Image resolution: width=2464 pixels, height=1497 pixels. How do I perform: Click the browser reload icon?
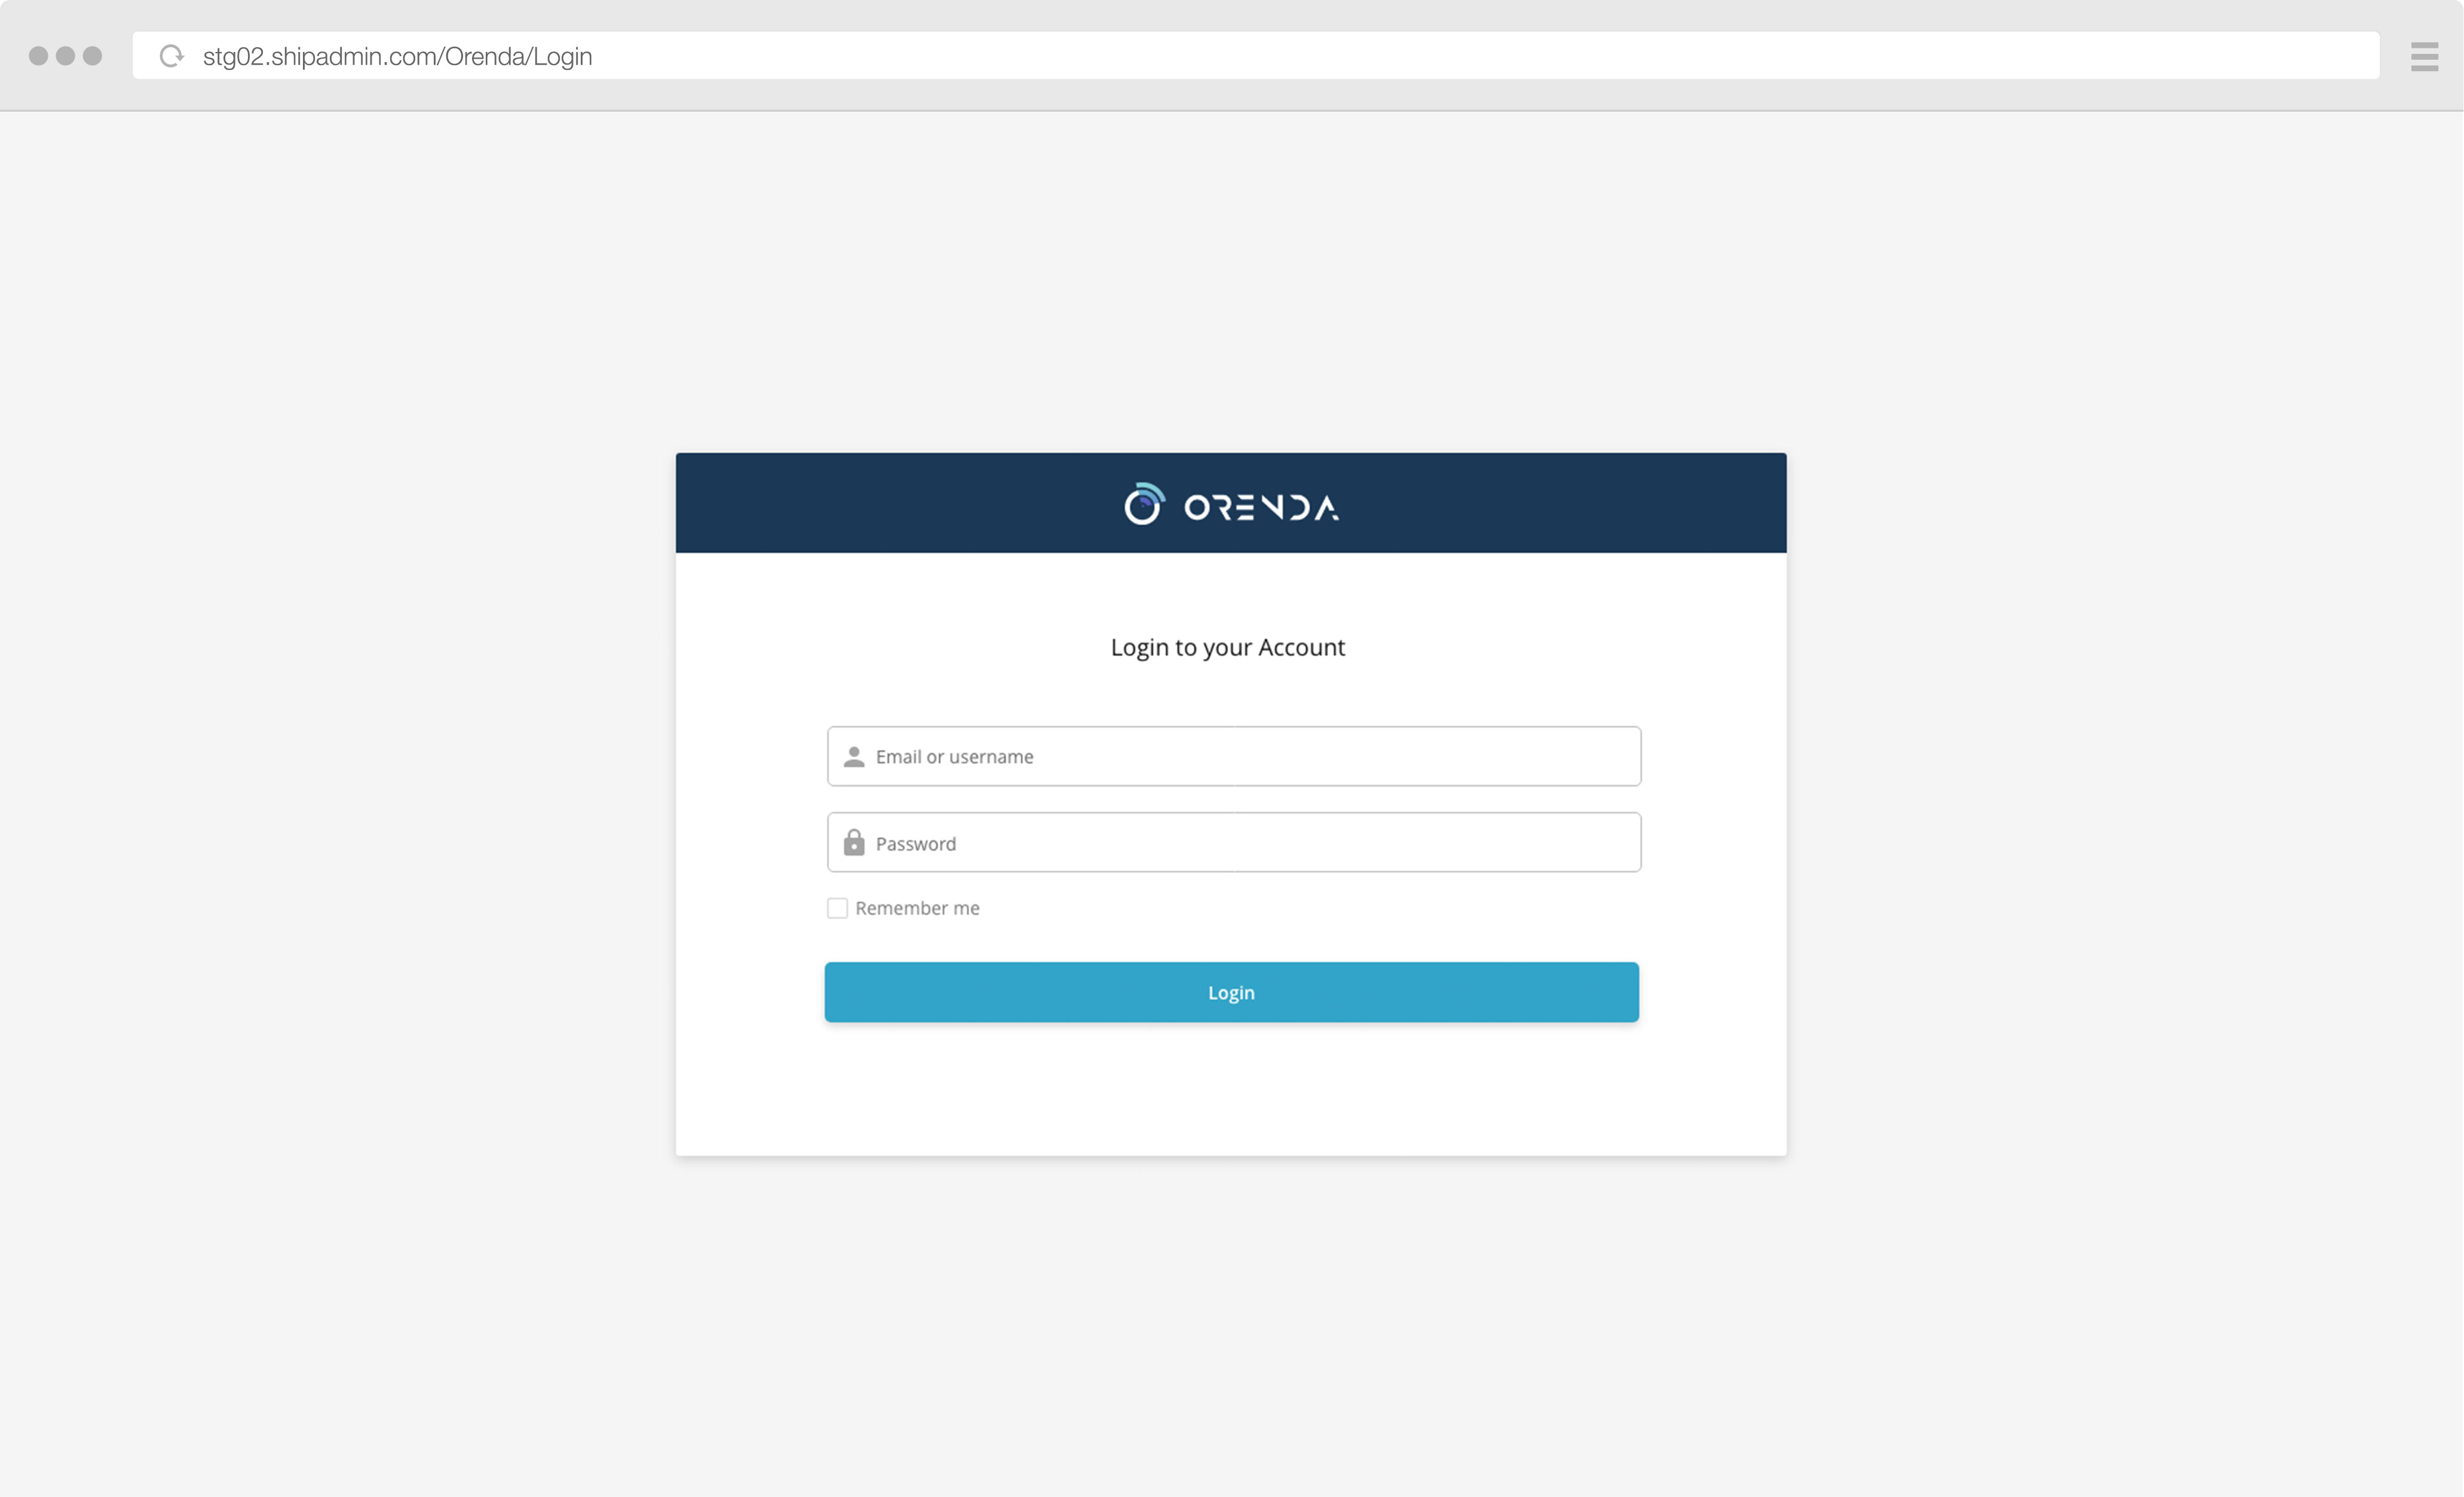172,56
